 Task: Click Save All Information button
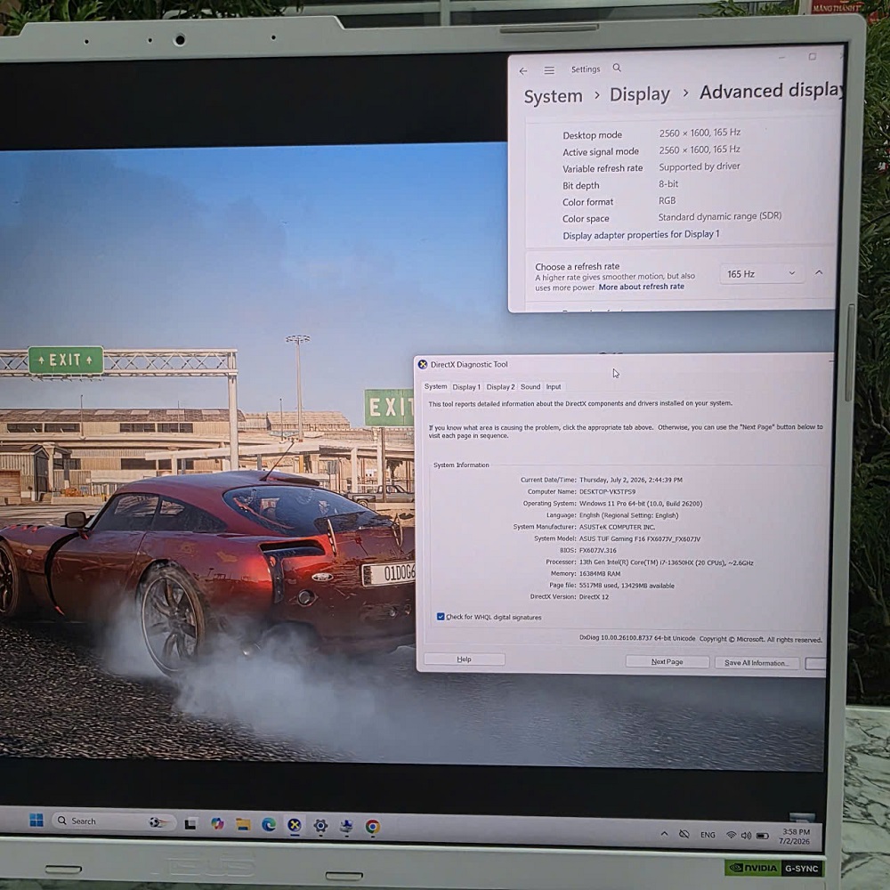pyautogui.click(x=756, y=662)
